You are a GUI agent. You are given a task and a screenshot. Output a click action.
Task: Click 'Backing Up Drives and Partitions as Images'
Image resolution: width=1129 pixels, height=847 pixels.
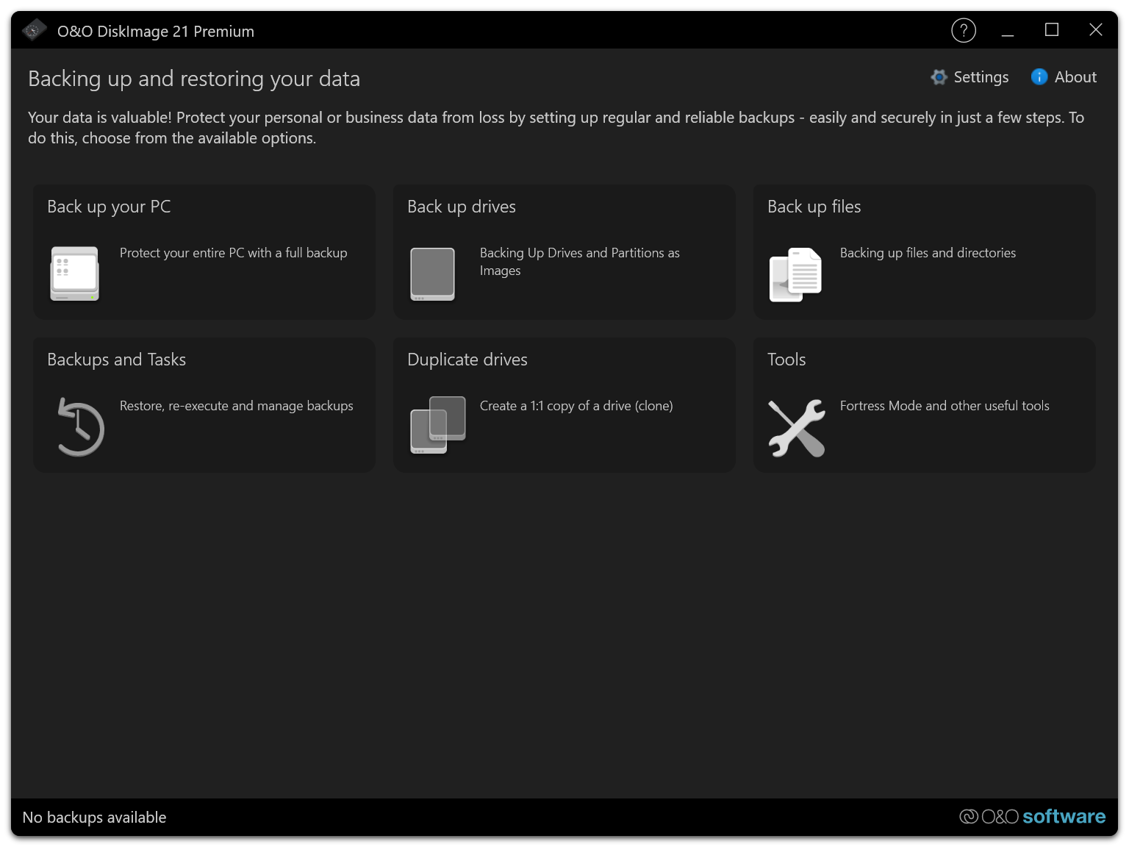click(580, 262)
